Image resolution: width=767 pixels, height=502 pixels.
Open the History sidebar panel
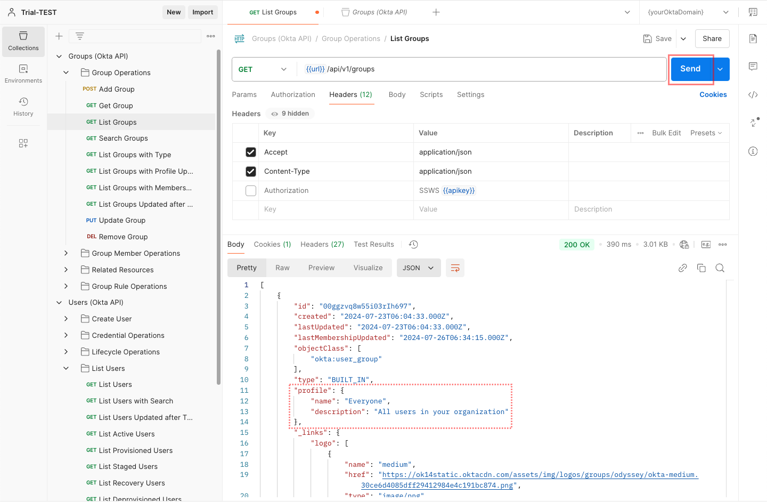point(23,107)
